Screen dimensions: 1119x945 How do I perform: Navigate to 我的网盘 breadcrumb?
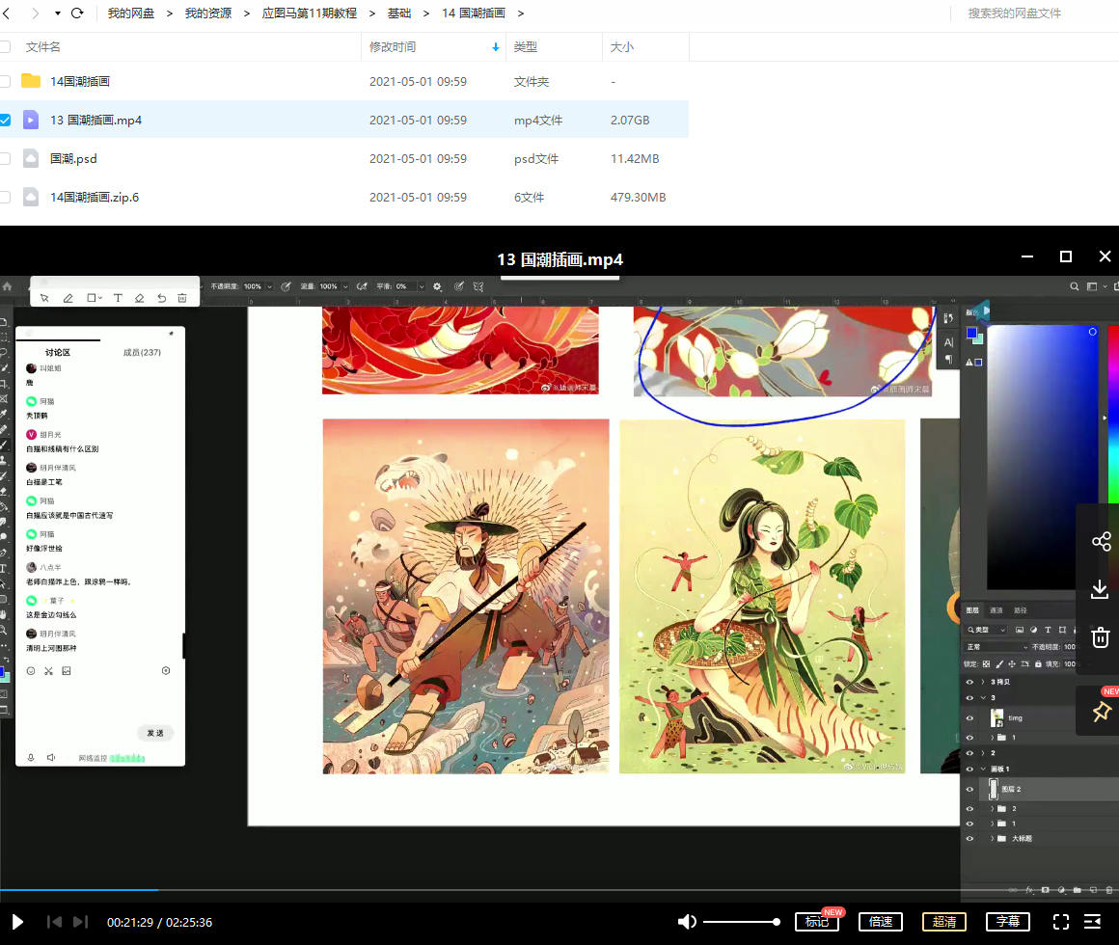pos(130,13)
